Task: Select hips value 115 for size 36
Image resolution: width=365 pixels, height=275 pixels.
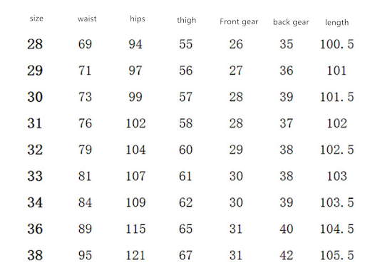Action: point(135,229)
